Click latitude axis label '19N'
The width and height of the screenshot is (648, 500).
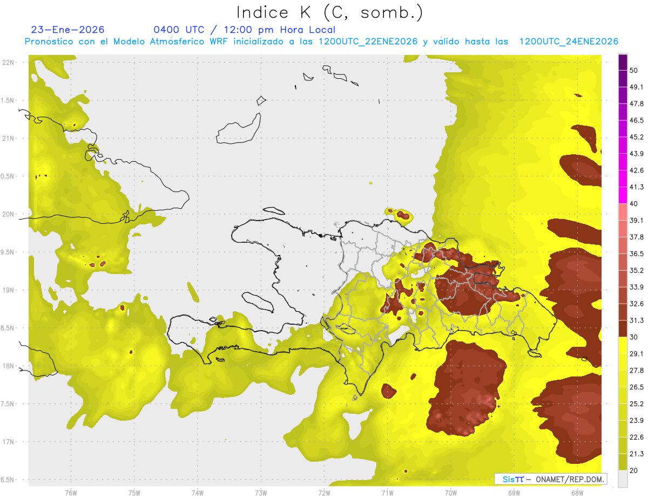coord(8,290)
